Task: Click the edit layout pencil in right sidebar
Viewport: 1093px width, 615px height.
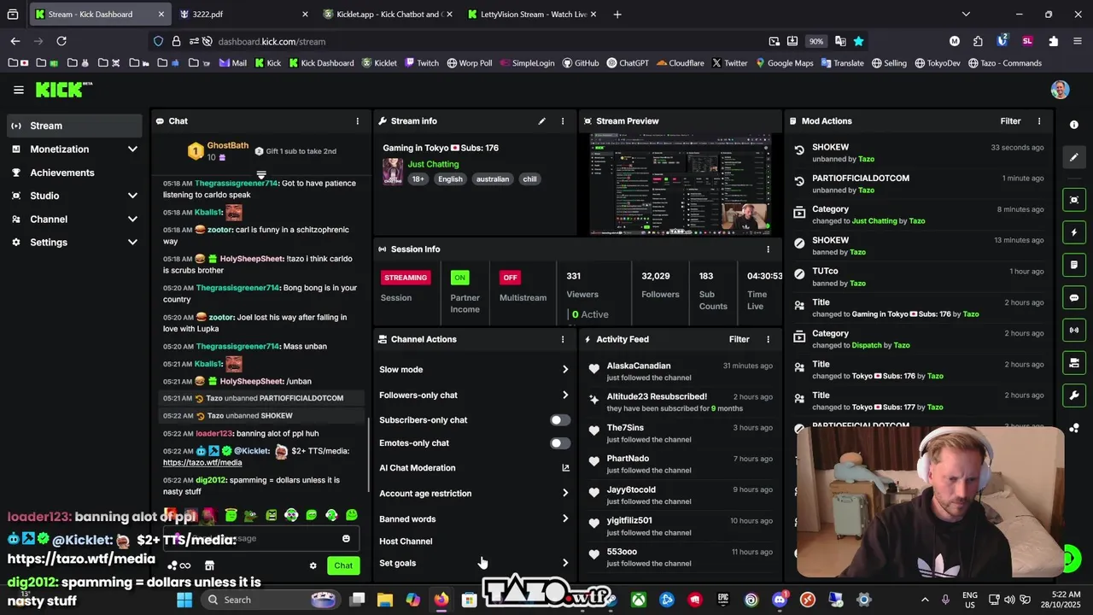Action: (1073, 157)
